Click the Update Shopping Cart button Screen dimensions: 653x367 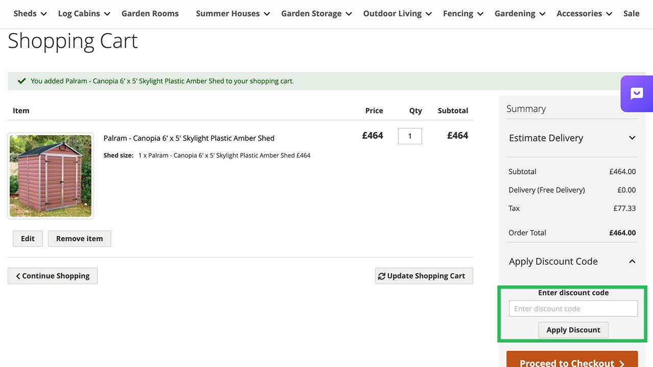point(424,276)
